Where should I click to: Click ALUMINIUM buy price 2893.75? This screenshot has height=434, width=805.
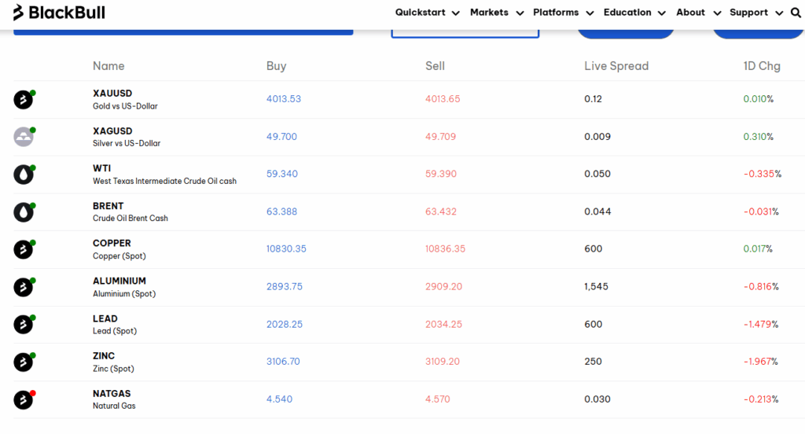(285, 287)
